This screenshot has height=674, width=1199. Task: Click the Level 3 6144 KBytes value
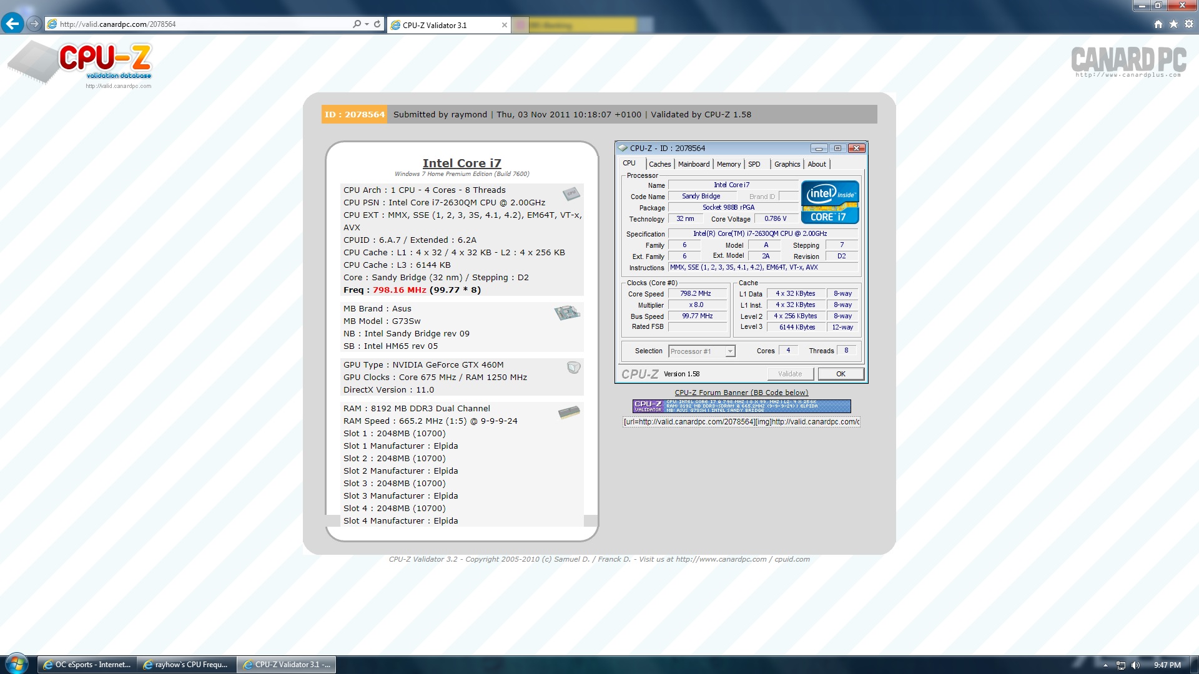[797, 327]
